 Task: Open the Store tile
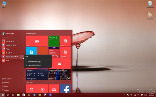click(x=65, y=41)
